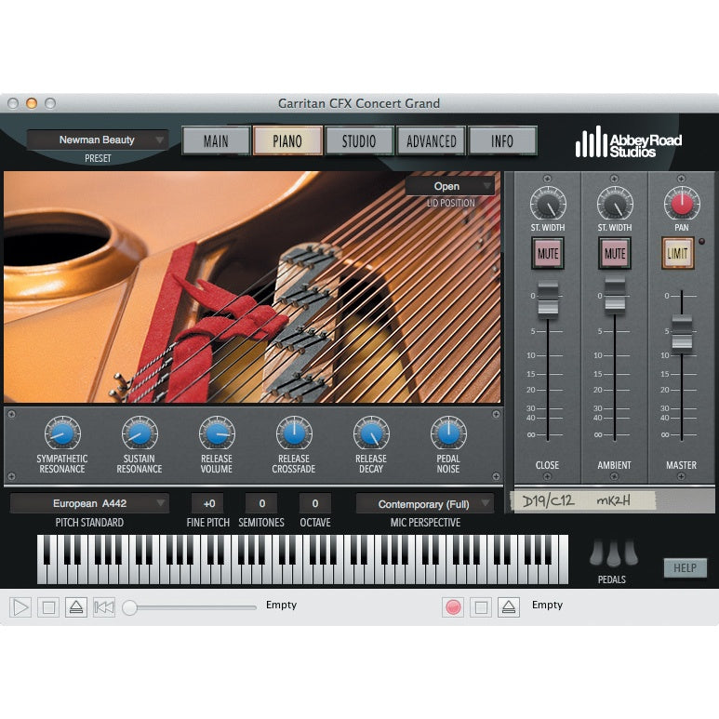Click the Pedal Noise knob
The image size is (719, 719).
pyautogui.click(x=448, y=433)
